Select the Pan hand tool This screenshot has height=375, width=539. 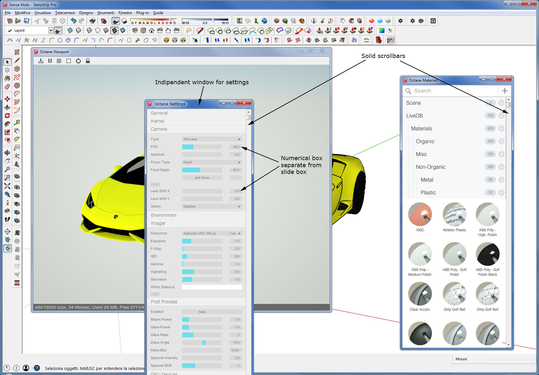tap(7, 161)
